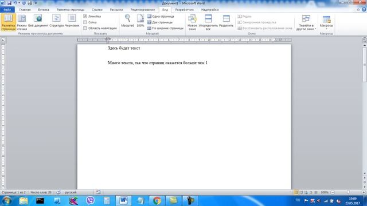Switch to the Главная tab

pos(25,10)
